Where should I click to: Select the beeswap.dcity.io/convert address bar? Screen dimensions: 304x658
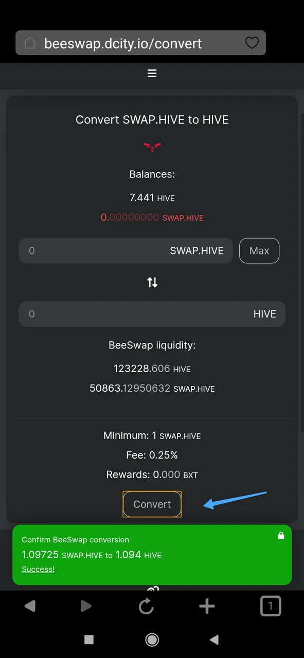point(140,43)
